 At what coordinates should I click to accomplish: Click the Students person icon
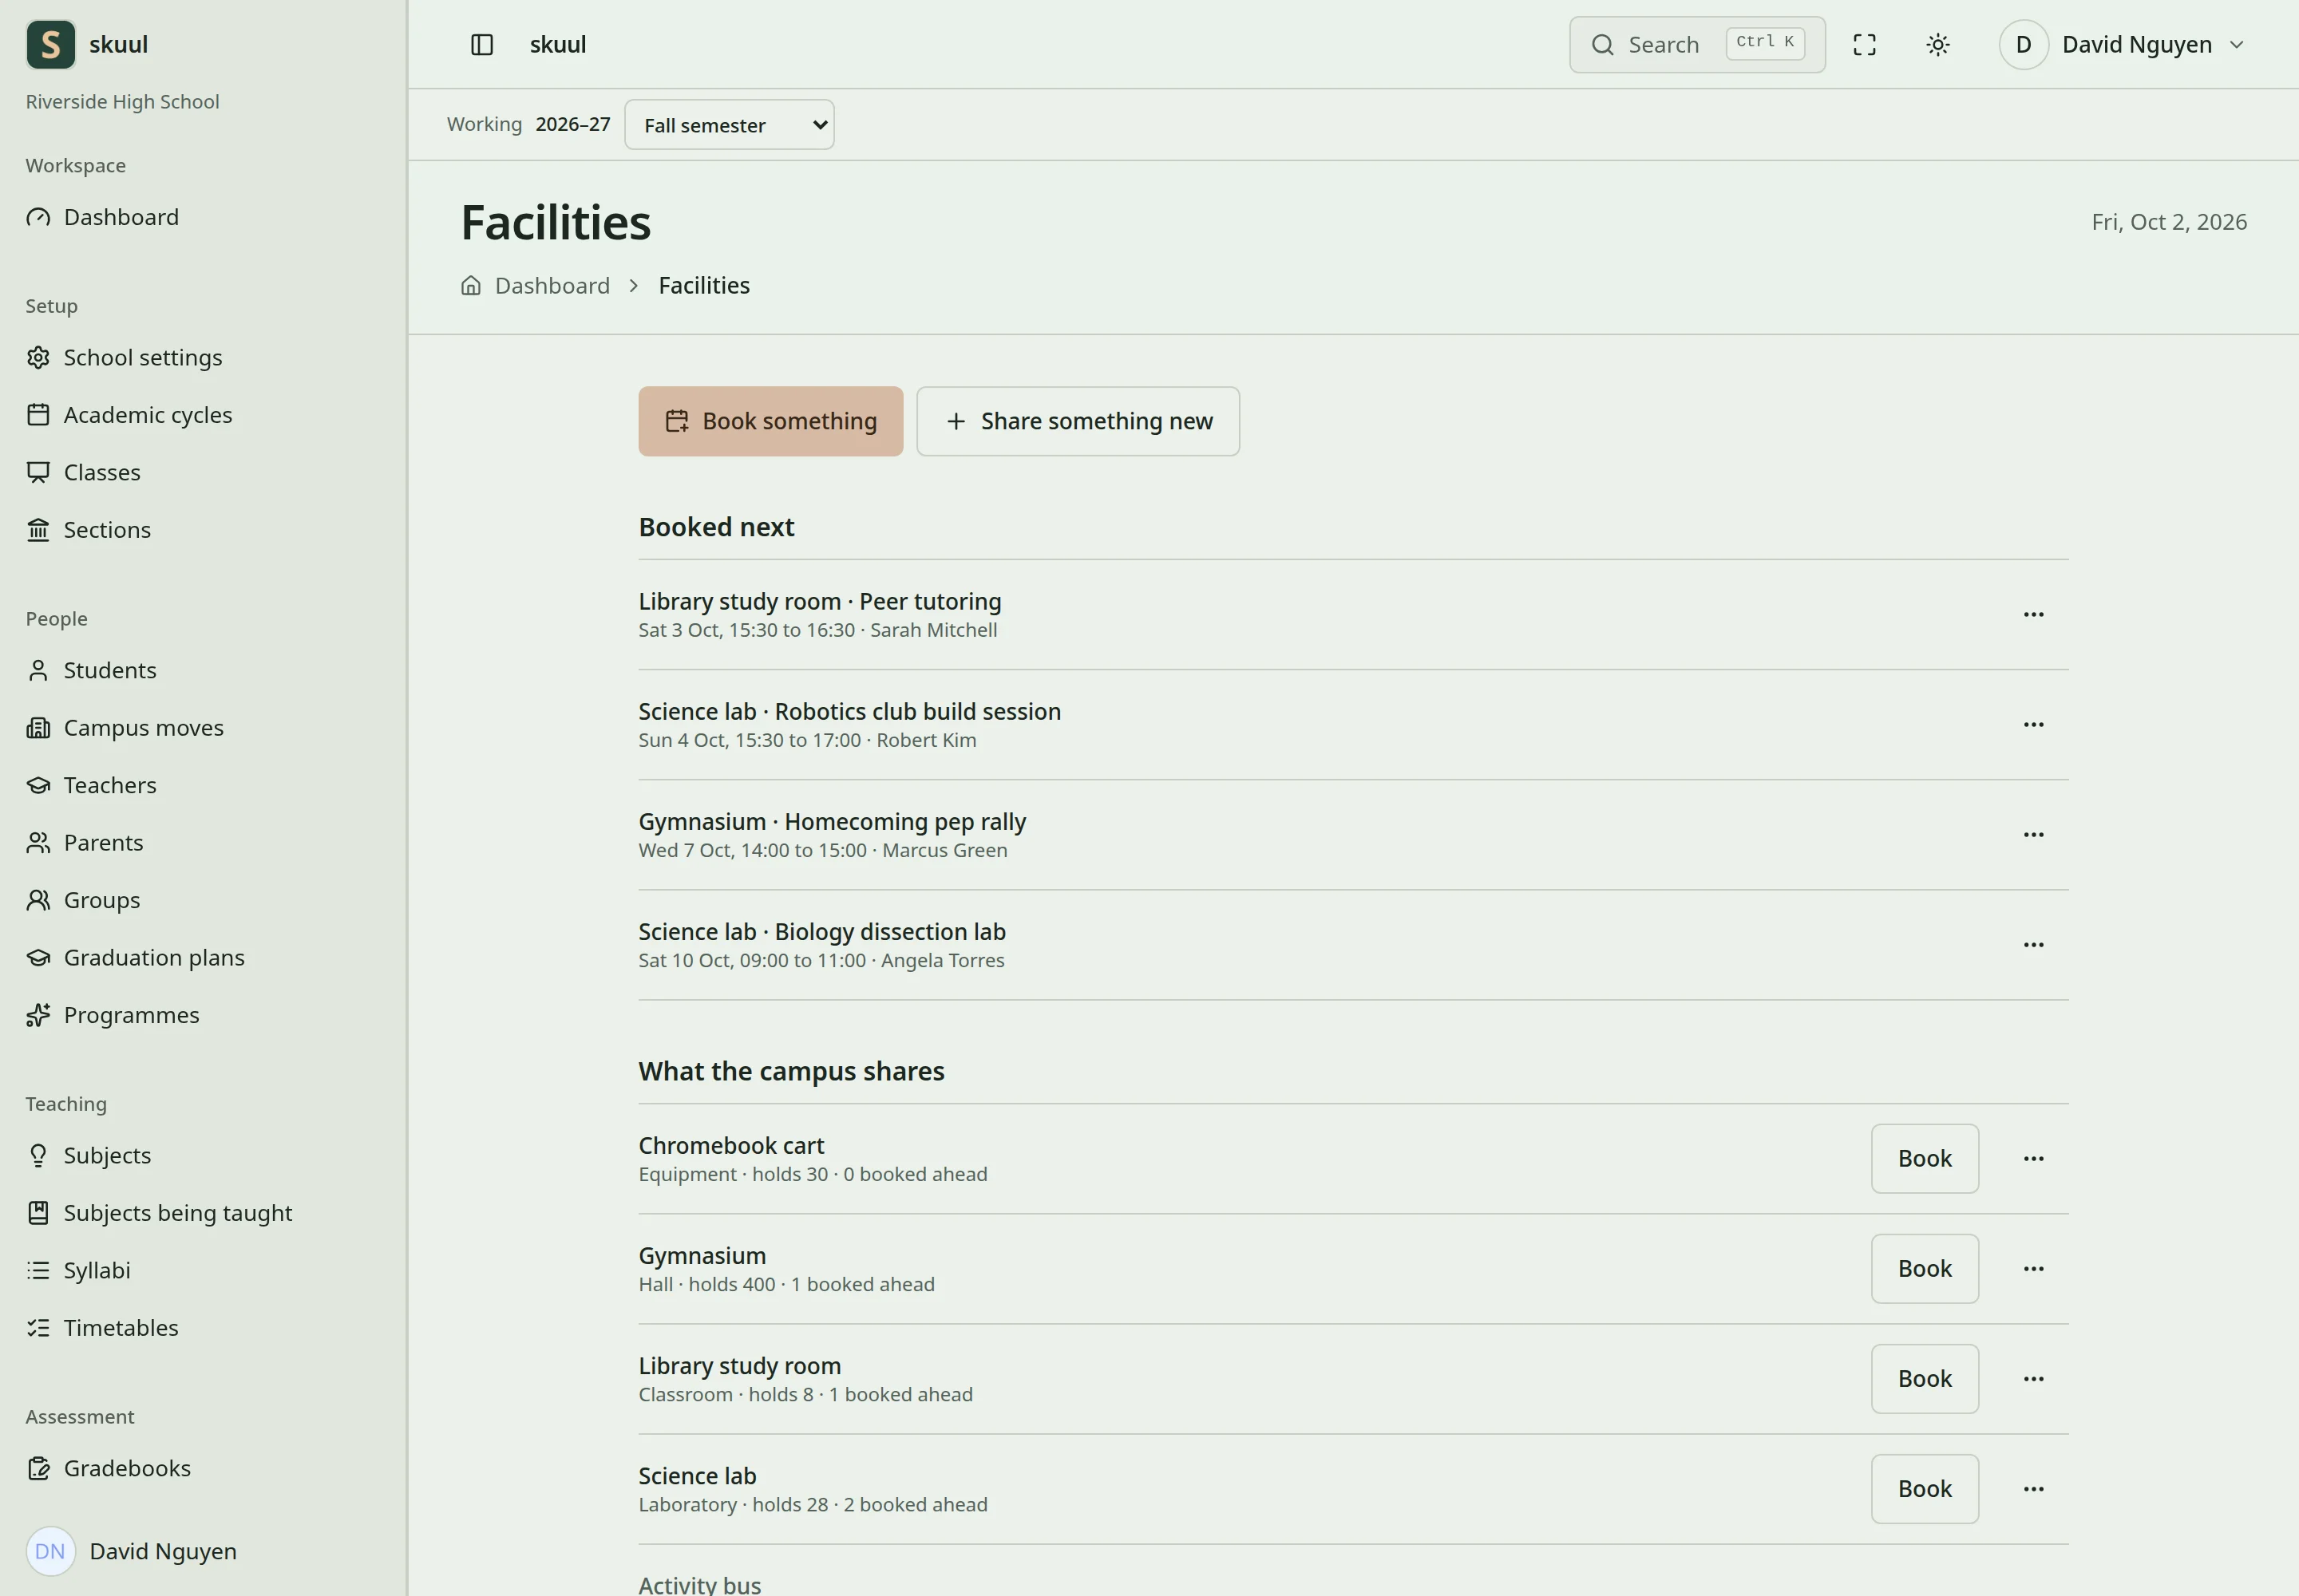pos(38,670)
